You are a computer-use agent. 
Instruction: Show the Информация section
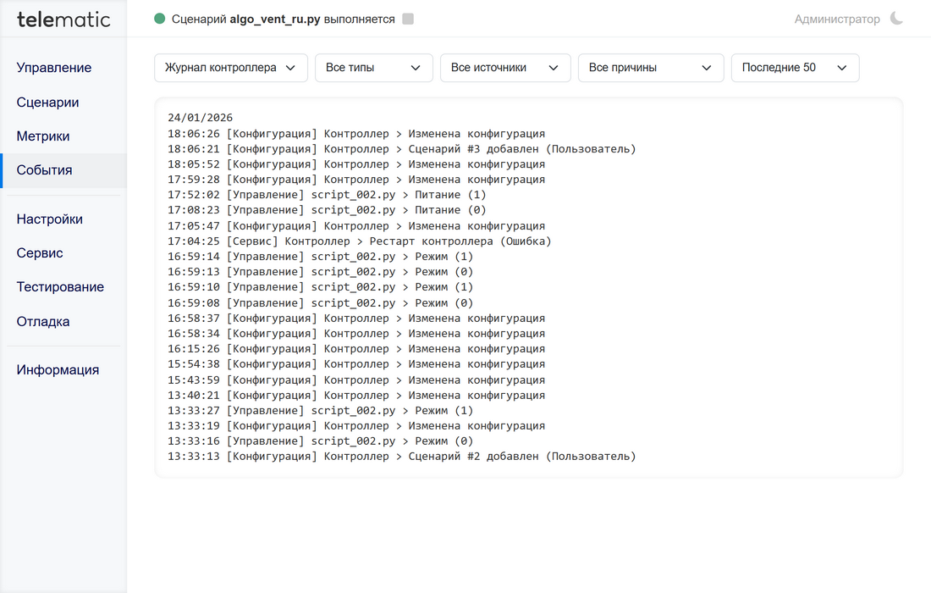pos(58,370)
